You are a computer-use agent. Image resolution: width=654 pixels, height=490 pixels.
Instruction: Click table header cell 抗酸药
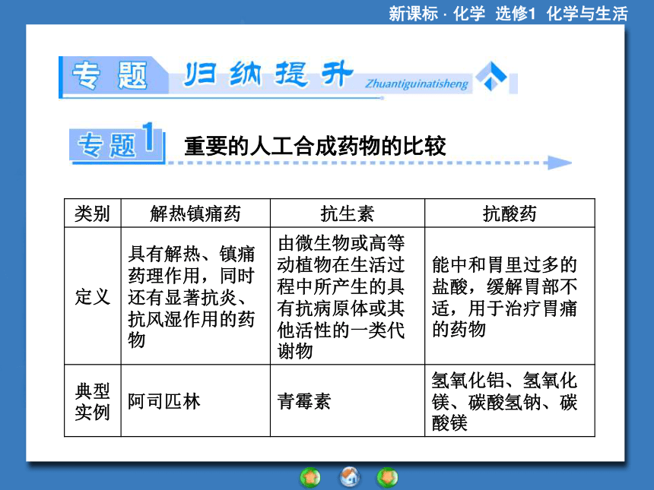[510, 213]
